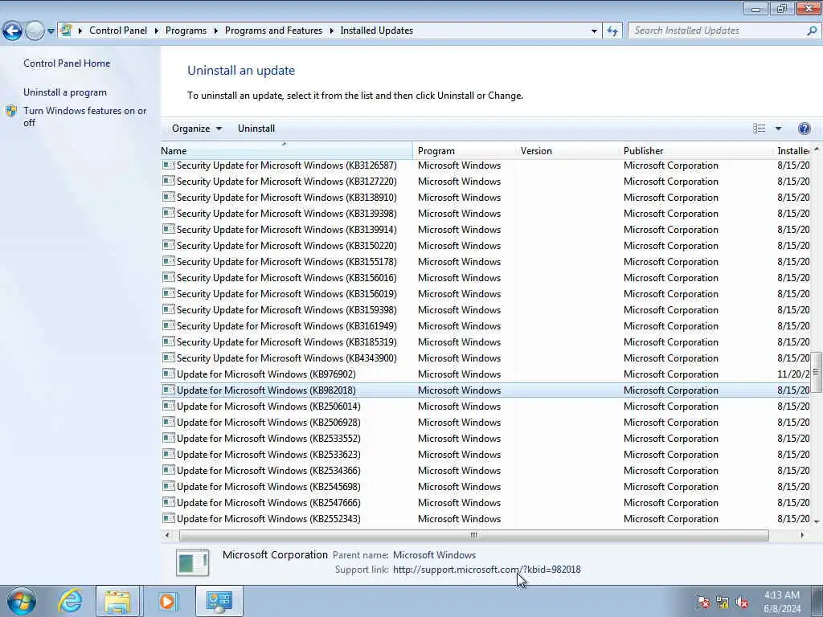Select Update for Microsoft Windows (KB2534366)
The image size is (823, 617).
coord(268,471)
